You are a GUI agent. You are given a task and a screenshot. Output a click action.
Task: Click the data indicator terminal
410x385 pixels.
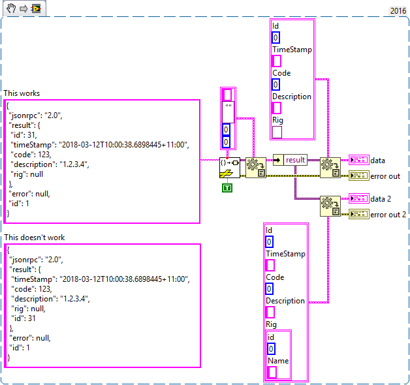358,160
